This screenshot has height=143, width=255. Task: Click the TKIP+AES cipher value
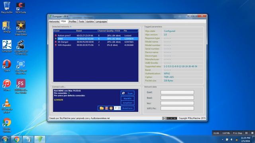click(x=169, y=77)
